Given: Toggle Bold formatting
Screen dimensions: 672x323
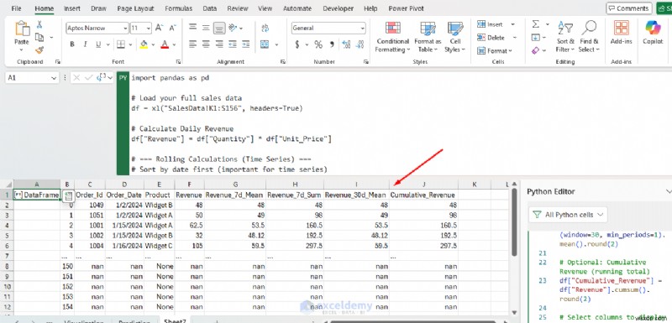Looking at the screenshot, I should point(72,44).
